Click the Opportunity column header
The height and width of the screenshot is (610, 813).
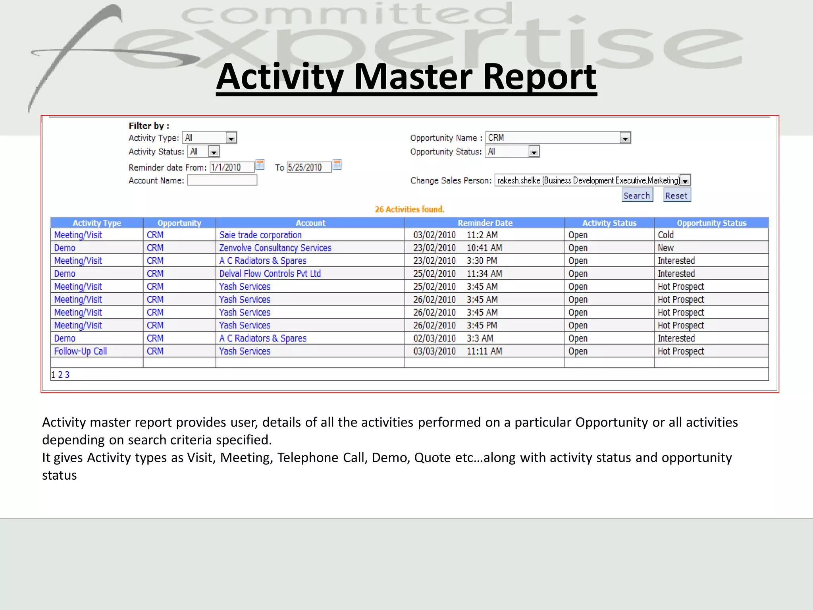click(x=179, y=223)
